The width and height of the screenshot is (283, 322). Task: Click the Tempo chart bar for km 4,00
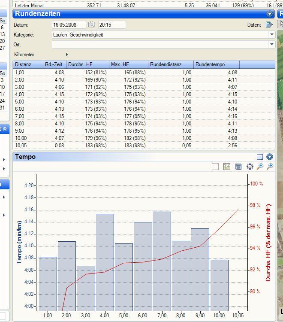[105, 262]
